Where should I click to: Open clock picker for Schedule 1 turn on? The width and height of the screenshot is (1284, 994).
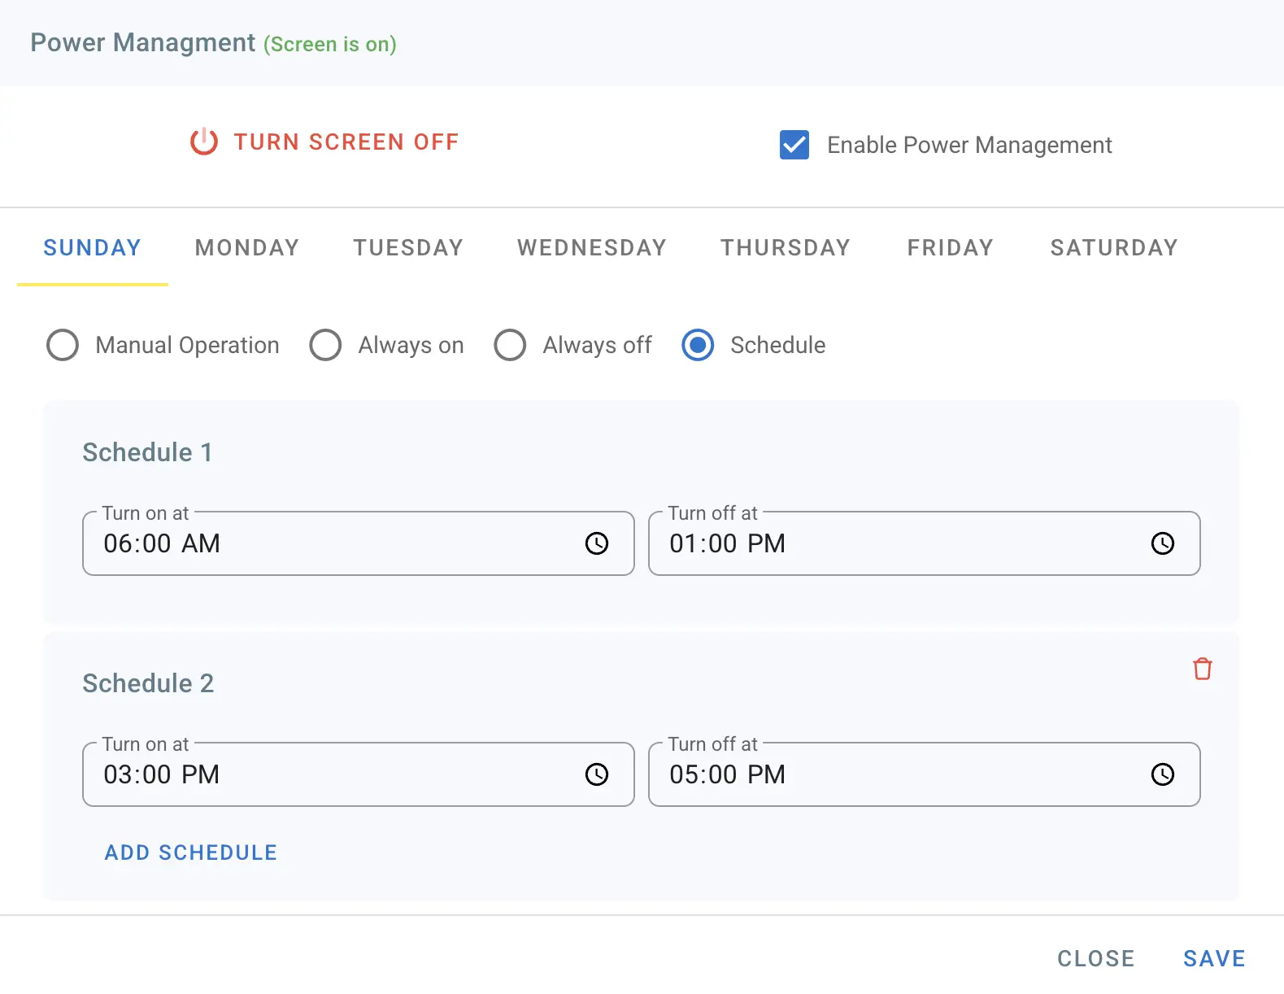(597, 543)
